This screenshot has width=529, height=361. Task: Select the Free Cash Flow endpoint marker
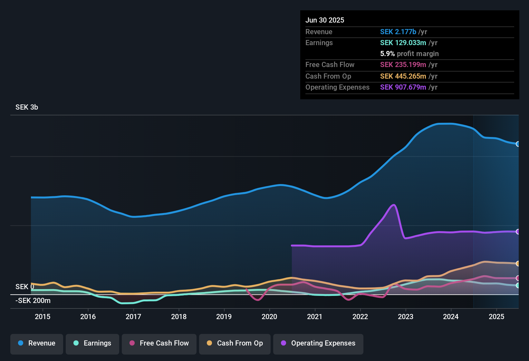518,278
